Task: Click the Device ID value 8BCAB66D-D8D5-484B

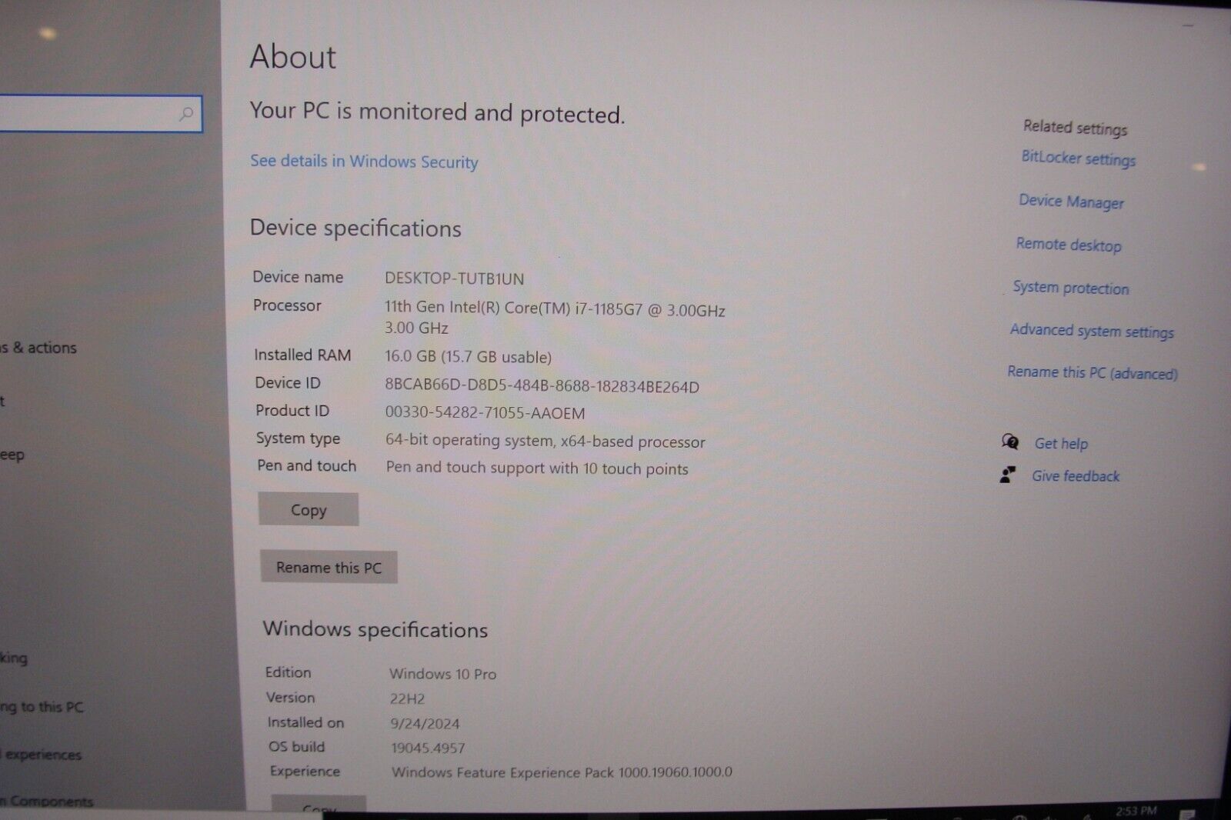Action: [x=542, y=387]
